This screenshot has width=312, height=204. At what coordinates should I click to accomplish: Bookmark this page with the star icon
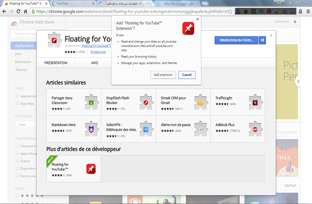coord(230,12)
